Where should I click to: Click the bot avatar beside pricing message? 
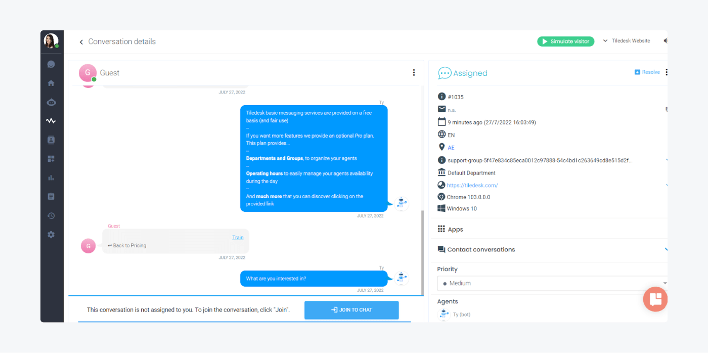402,203
